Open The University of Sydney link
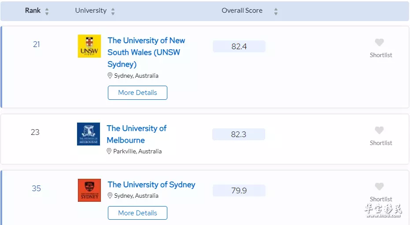The image size is (410, 225). click(151, 185)
